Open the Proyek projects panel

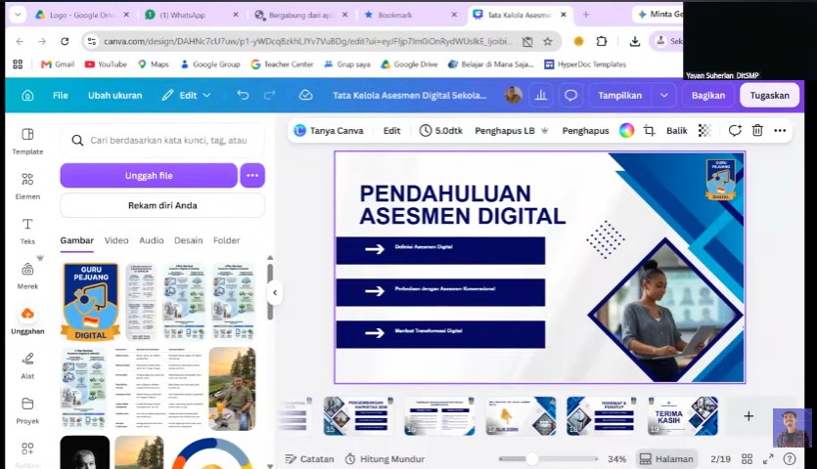(x=27, y=410)
